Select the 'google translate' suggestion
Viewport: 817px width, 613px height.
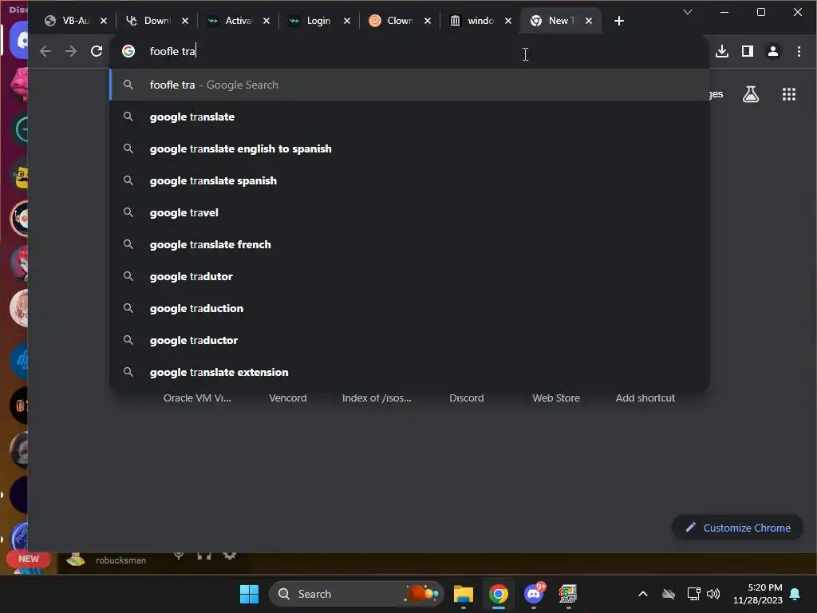[x=409, y=117]
